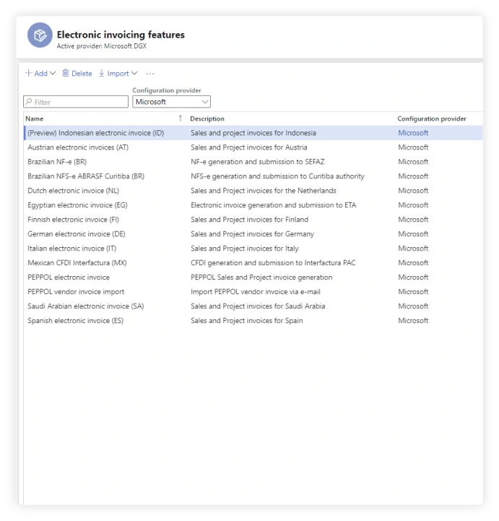Select (Preview) Indonesian electronic invoice (ID) row
This screenshot has height=521, width=499.
(x=253, y=133)
